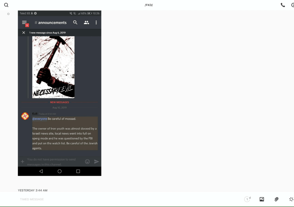Viewport: 294px width, 207px height.
Task: Open the Discord hamburger menu
Action: (x=24, y=22)
